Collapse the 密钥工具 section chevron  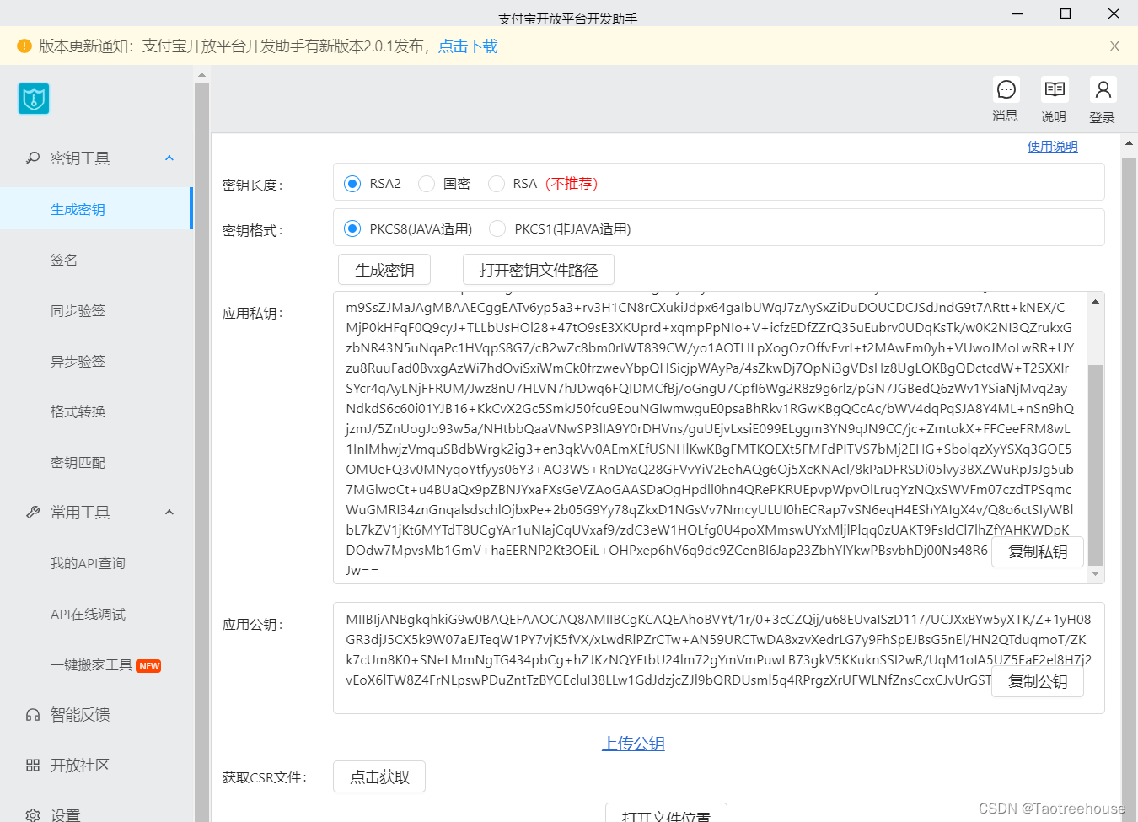coord(169,158)
